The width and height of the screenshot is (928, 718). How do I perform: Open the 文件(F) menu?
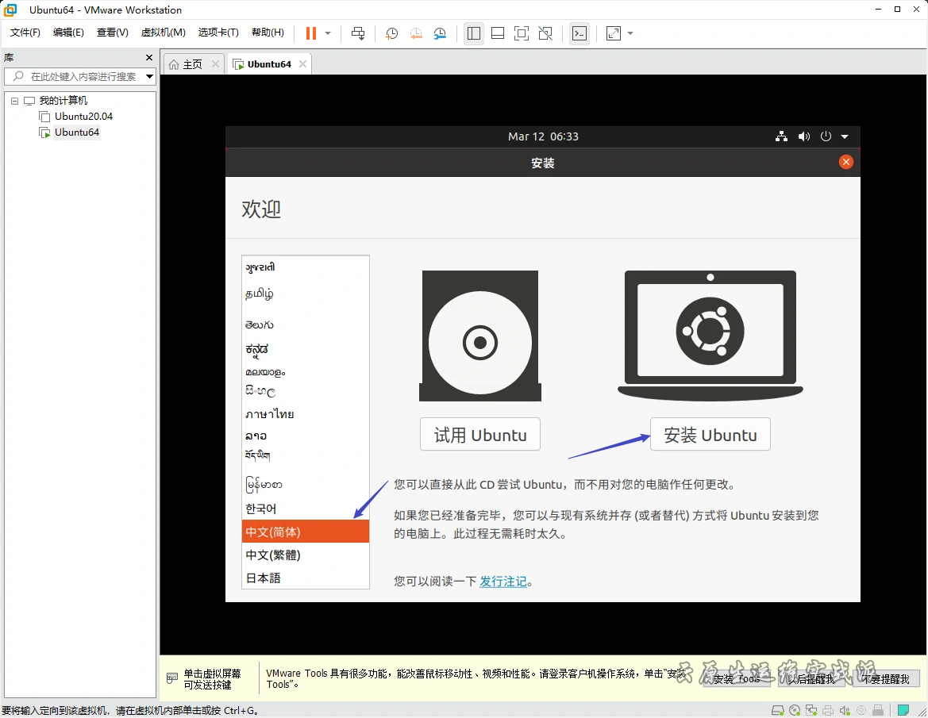25,33
